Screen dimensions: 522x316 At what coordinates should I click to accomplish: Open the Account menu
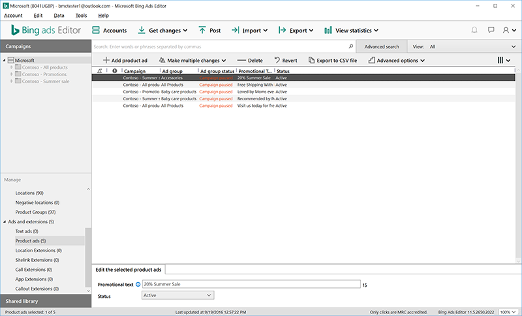[13, 16]
